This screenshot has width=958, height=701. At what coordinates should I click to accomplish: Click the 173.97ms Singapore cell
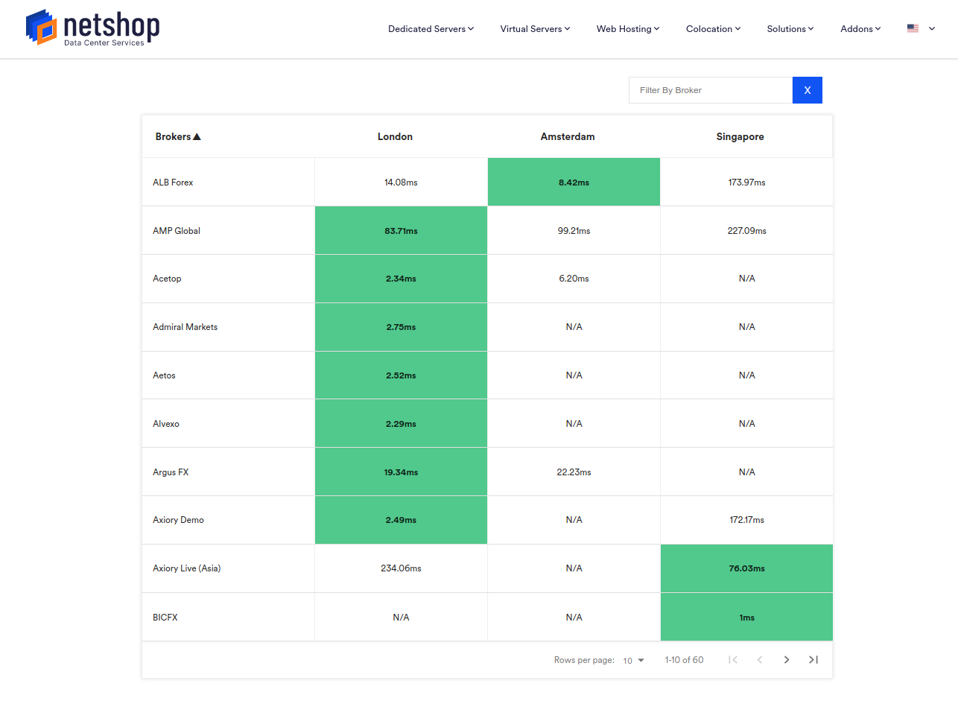[x=746, y=182]
